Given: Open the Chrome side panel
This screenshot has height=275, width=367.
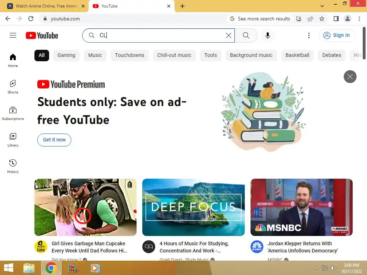Looking at the screenshot, I should [x=336, y=19].
